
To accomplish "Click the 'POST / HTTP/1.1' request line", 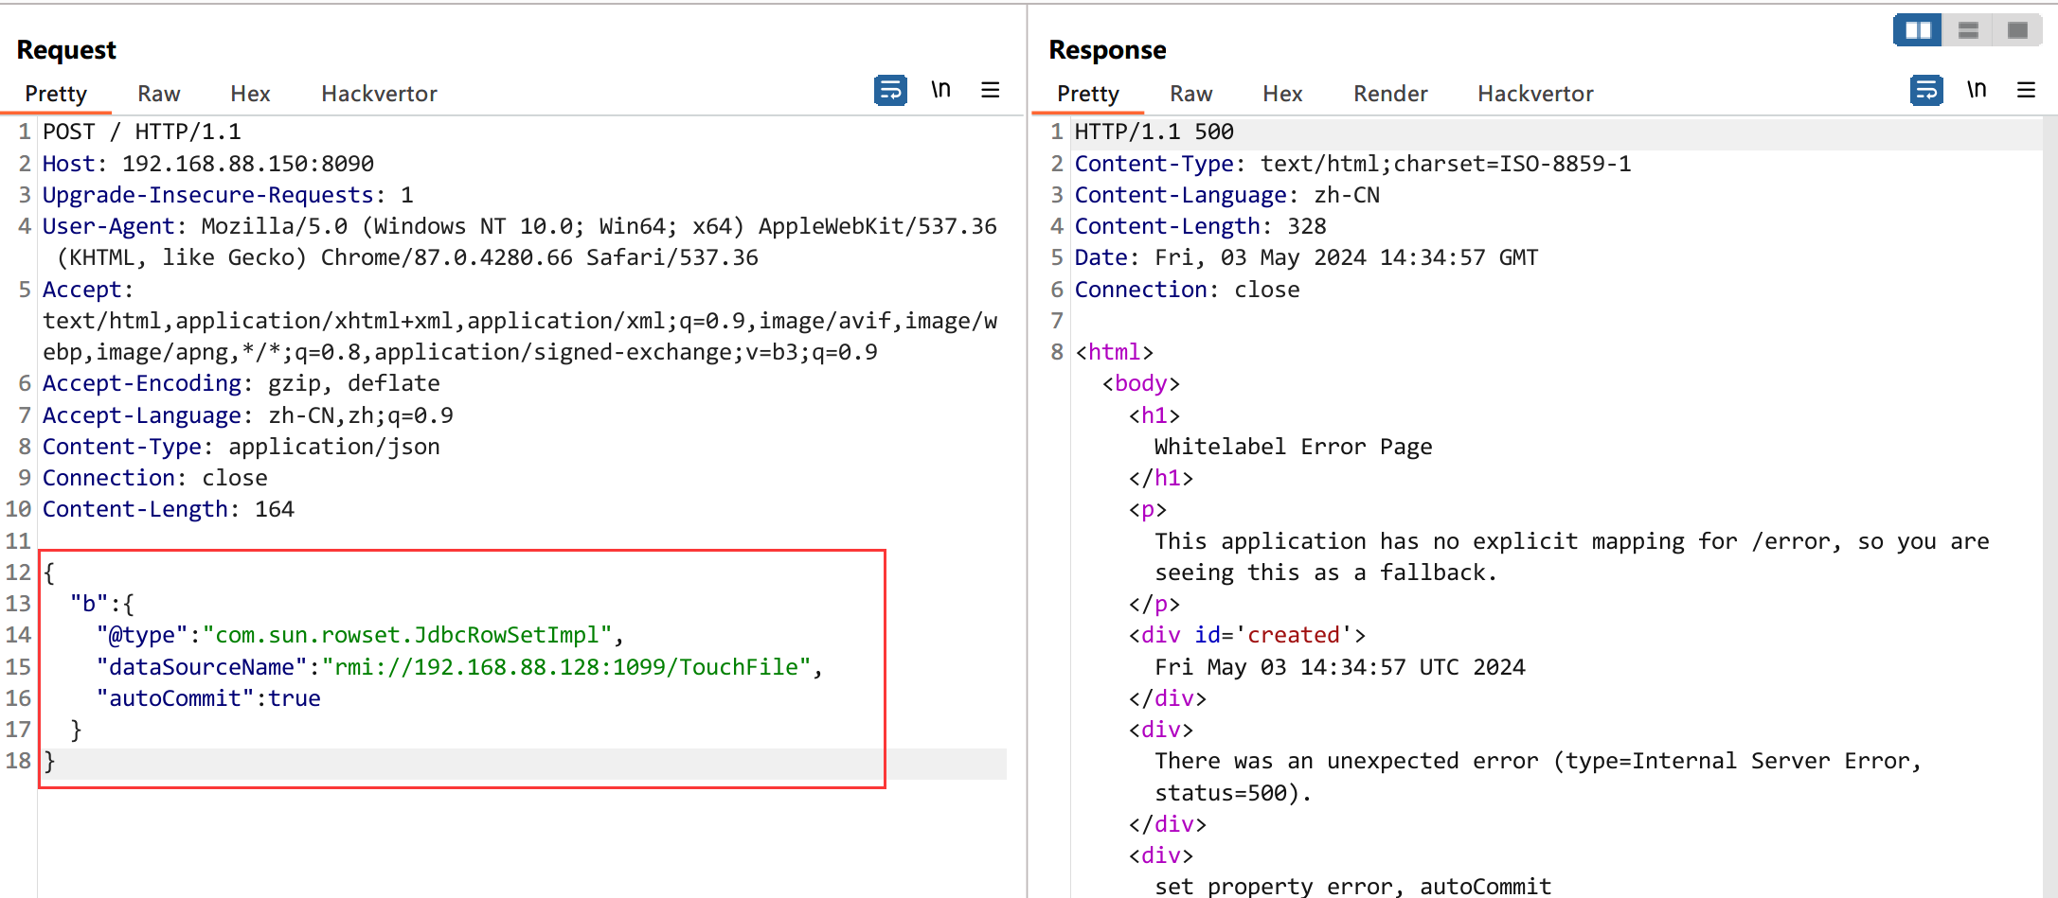I will pyautogui.click(x=142, y=132).
